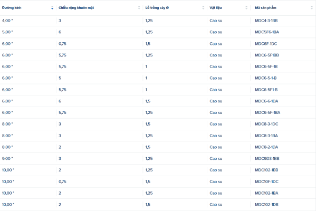
Task: Open product MDC6-6-1DA
Action: (x=266, y=101)
